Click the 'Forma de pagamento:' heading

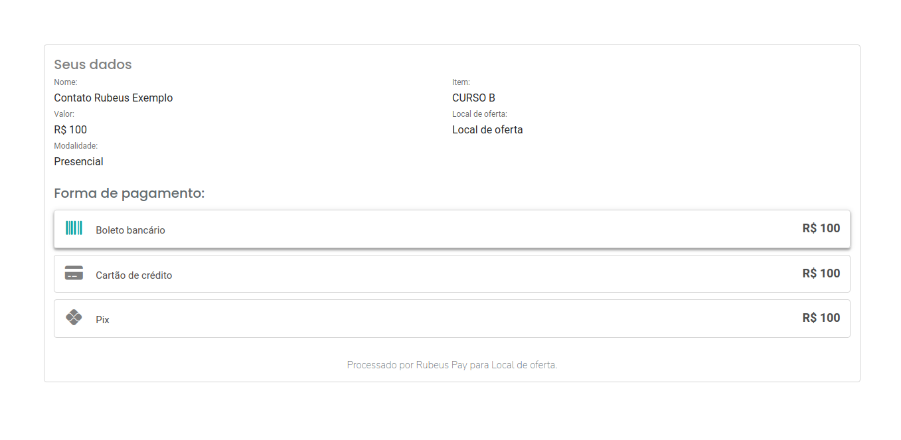click(x=129, y=194)
